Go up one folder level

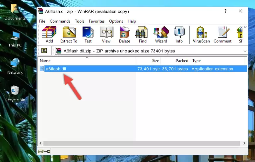(44, 51)
